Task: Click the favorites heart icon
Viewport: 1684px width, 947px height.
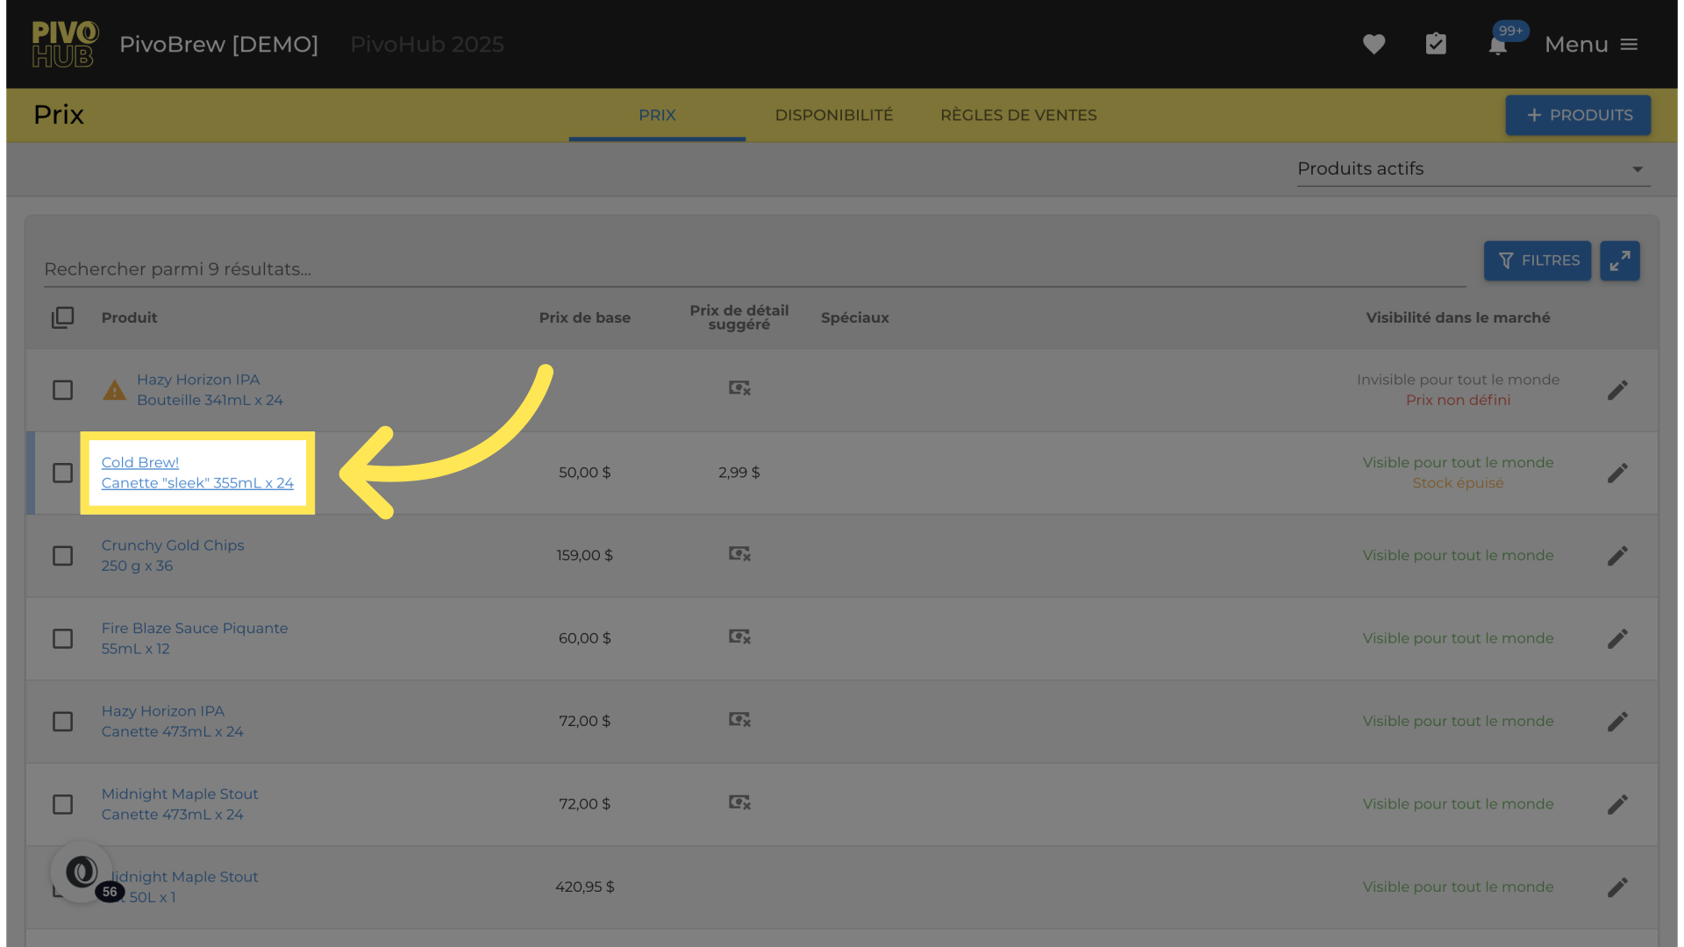Action: pyautogui.click(x=1374, y=44)
